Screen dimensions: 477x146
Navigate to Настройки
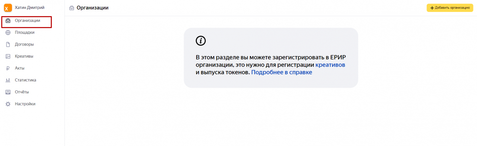[x=25, y=104]
